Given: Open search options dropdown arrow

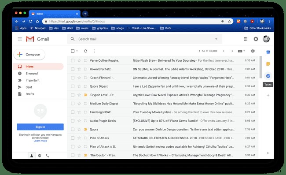Looking at the screenshot, I should click(x=216, y=39).
